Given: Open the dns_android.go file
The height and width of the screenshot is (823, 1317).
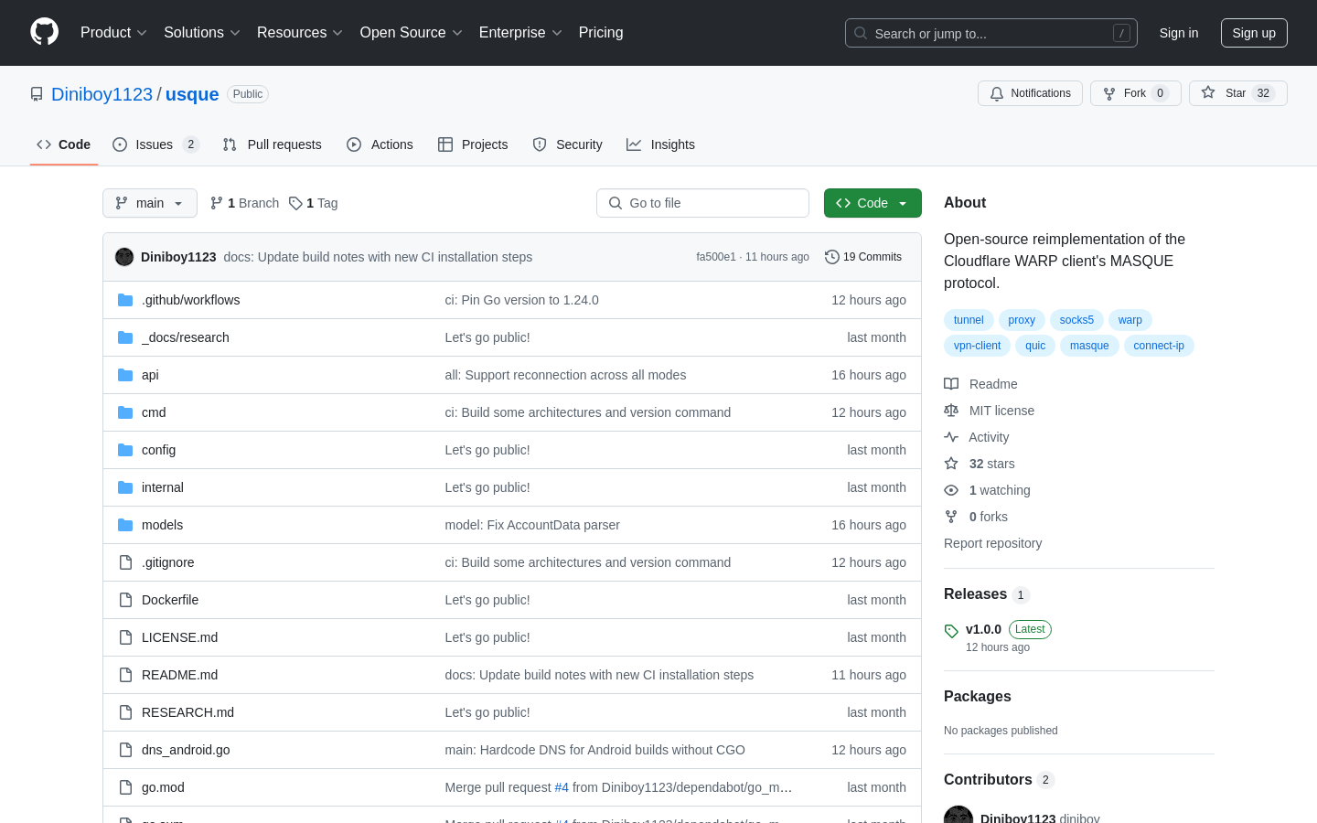Looking at the screenshot, I should [x=186, y=750].
